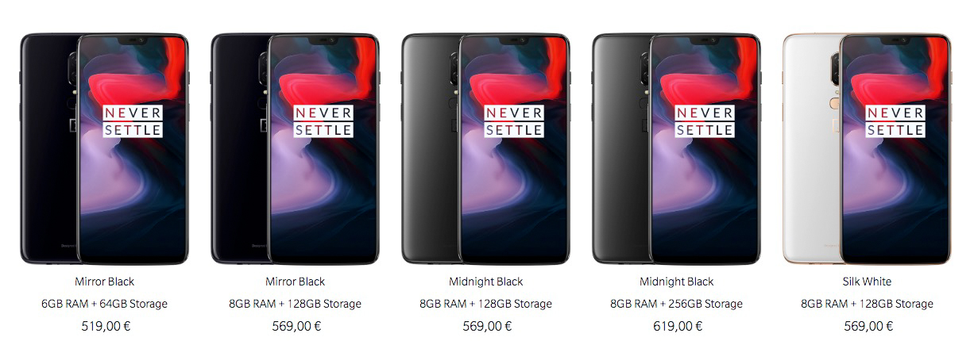Click the first Midnight Black label
974x341 pixels.
tap(486, 282)
